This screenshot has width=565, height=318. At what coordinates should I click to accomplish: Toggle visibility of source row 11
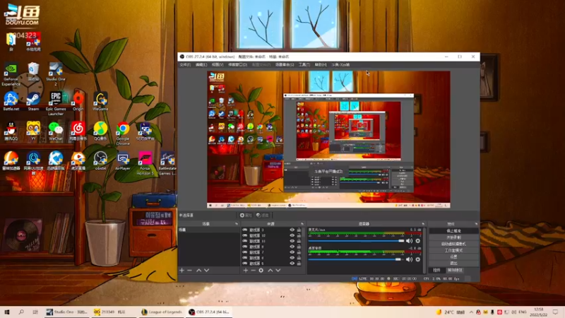292,241
